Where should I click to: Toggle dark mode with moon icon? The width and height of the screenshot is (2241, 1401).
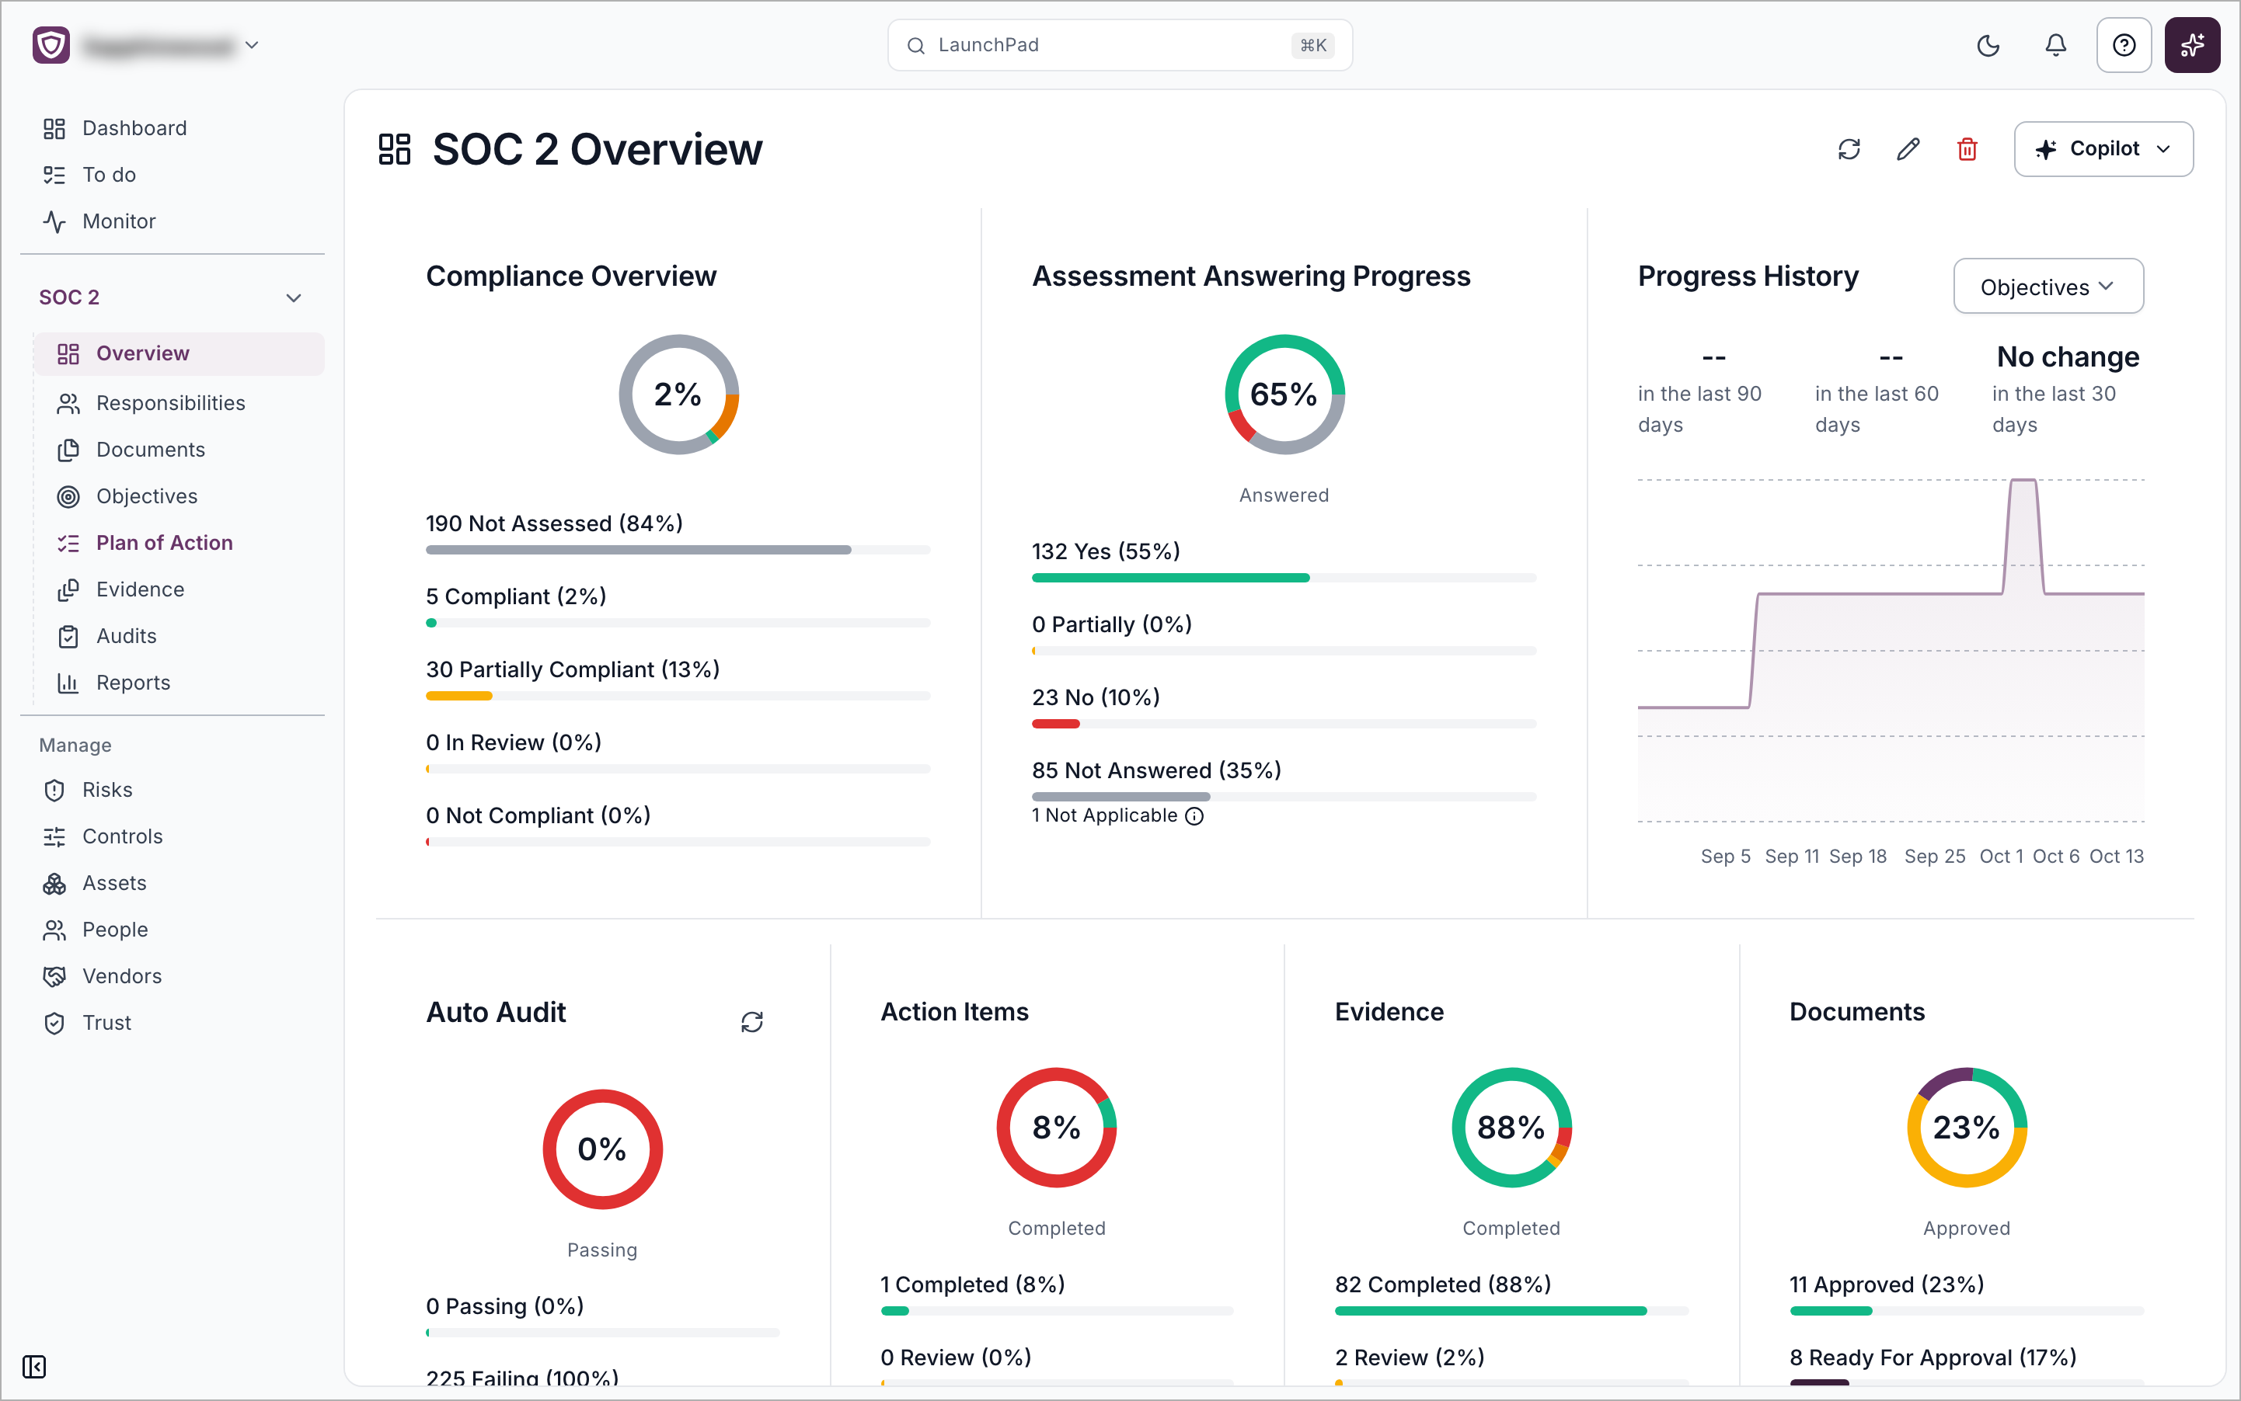click(x=1988, y=45)
